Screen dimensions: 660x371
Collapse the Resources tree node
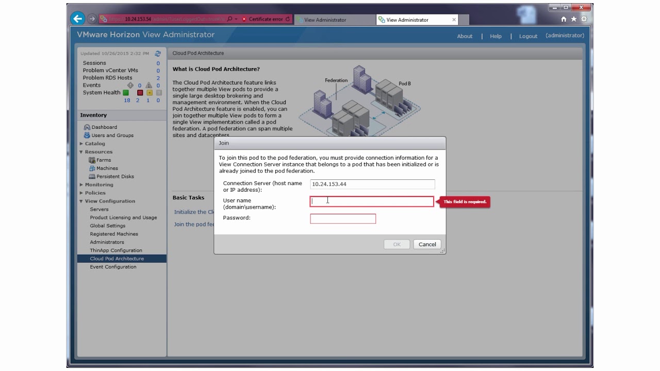coord(81,152)
